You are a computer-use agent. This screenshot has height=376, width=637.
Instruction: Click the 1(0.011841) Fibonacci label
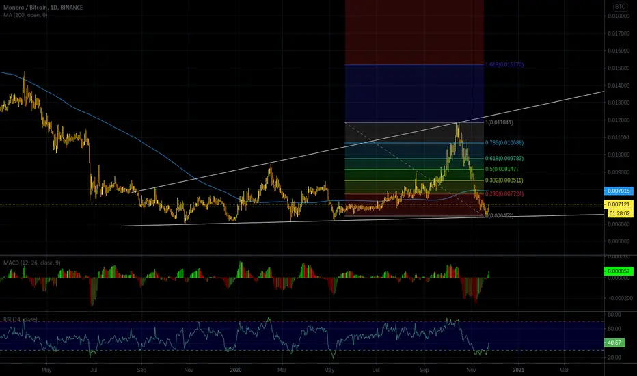(x=499, y=122)
